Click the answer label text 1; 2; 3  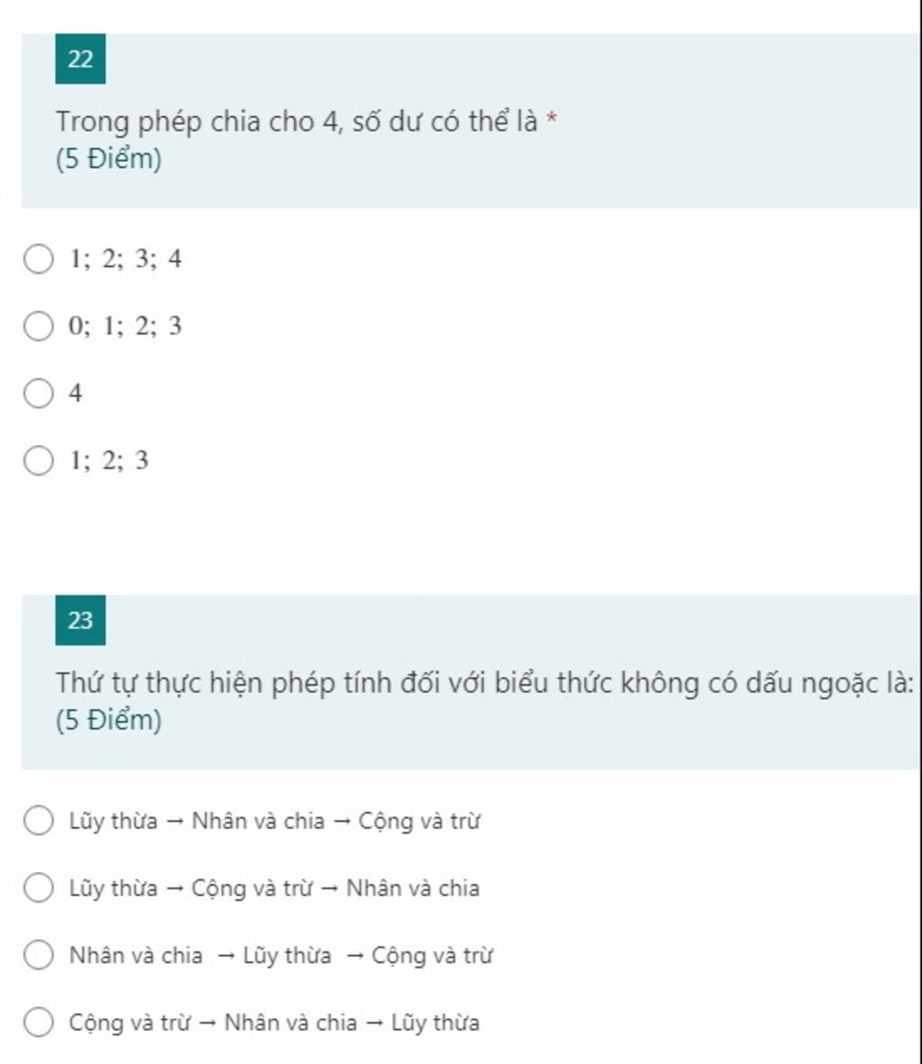coord(109,460)
